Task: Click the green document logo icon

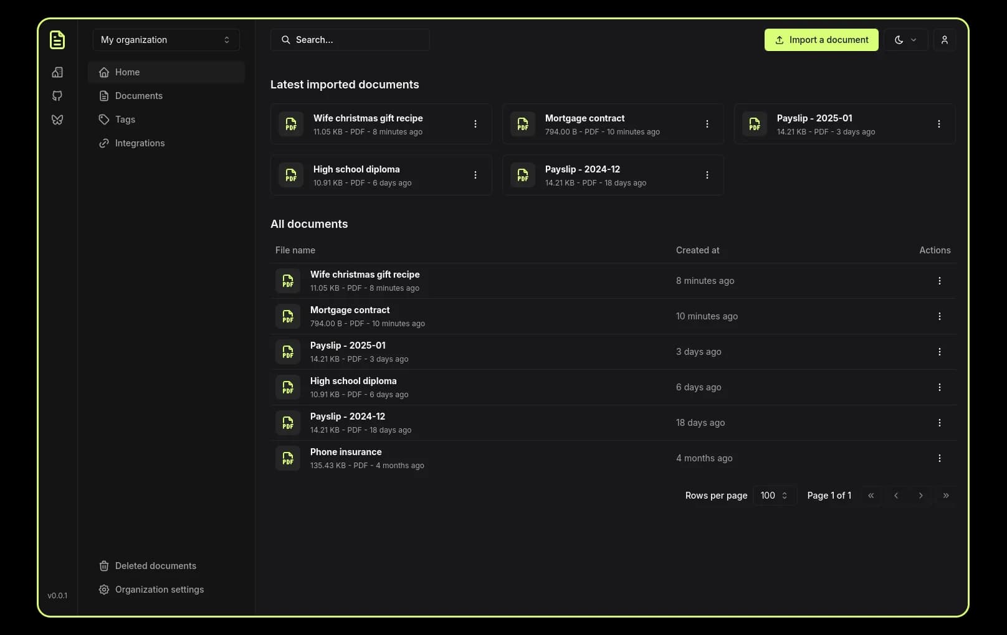Action: pos(57,40)
